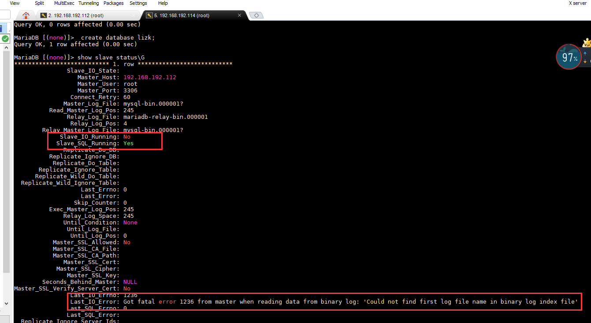
Task: Open the Help menu
Action: click(x=163, y=3)
